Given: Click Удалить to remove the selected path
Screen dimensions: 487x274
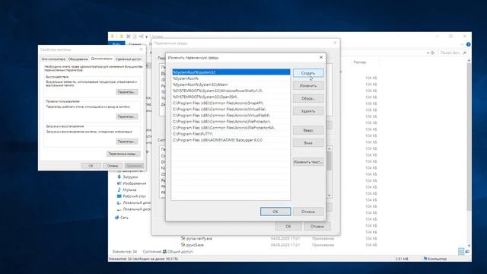Looking at the screenshot, I should tap(308, 111).
